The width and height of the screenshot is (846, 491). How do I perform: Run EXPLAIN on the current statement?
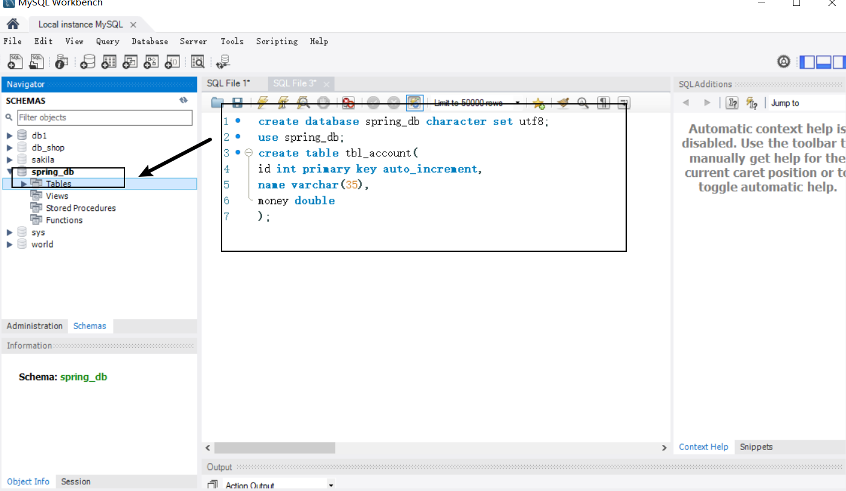pyautogui.click(x=303, y=103)
